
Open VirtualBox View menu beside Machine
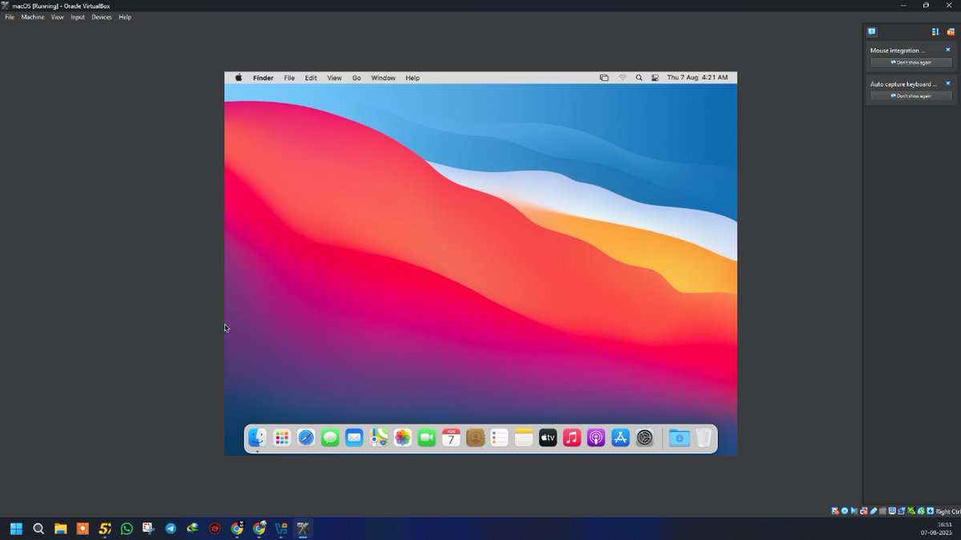pos(58,17)
